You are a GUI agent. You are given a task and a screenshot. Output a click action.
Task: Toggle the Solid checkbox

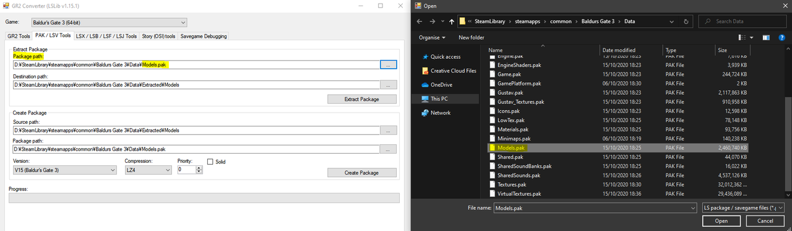pos(210,162)
